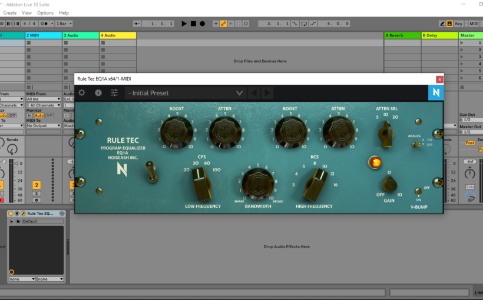Toggle the V-BUMP on/off switch
This screenshot has width=483, height=300.
coord(418,192)
